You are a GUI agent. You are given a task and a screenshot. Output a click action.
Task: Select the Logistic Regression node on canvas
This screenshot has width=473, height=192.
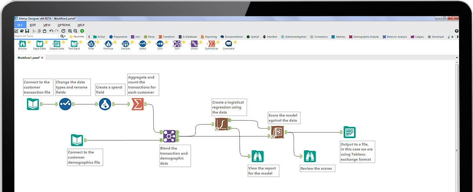coord(222,125)
